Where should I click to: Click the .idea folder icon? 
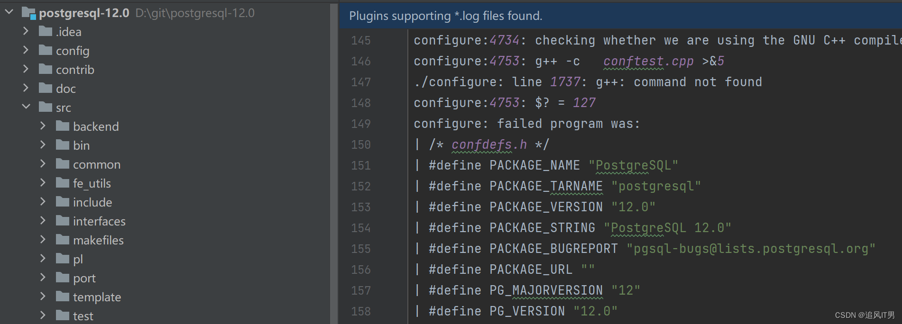46,31
